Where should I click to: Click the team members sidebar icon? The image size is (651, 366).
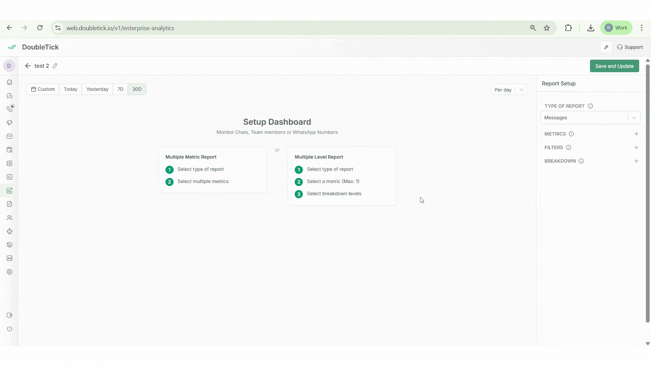click(x=9, y=218)
